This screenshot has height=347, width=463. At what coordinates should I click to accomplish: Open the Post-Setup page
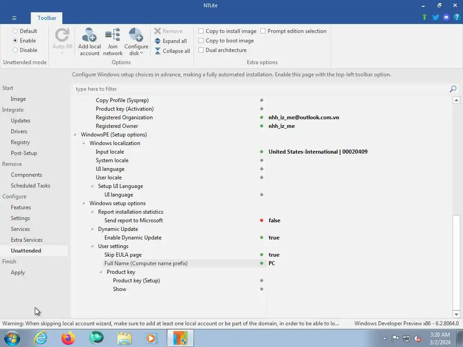coord(24,153)
